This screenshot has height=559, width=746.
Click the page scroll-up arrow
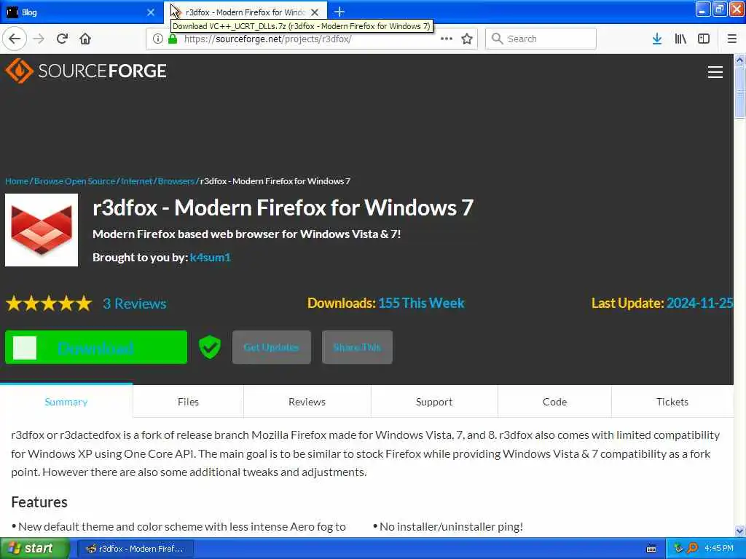pos(739,60)
